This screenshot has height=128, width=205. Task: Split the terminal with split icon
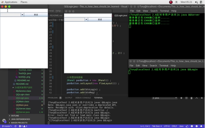[186, 98]
